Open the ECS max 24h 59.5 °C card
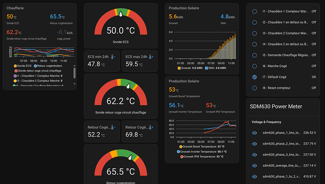This screenshot has width=325, height=184. click(x=139, y=61)
